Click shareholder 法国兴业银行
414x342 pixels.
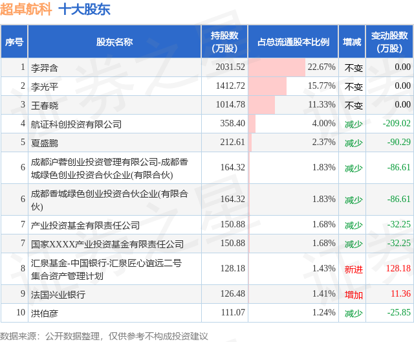pyautogui.click(x=58, y=294)
